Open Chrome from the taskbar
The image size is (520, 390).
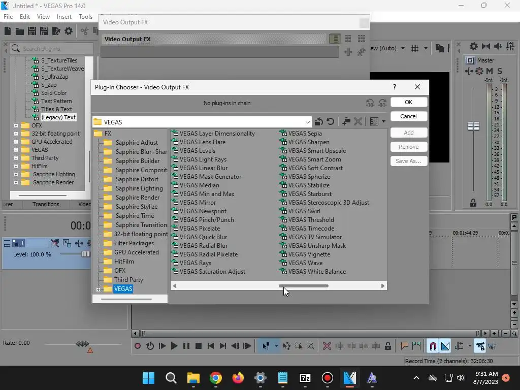pyautogui.click(x=215, y=378)
